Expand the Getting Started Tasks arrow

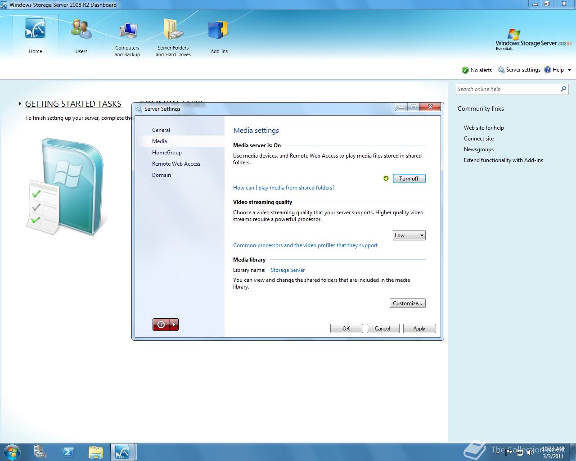pyautogui.click(x=20, y=104)
